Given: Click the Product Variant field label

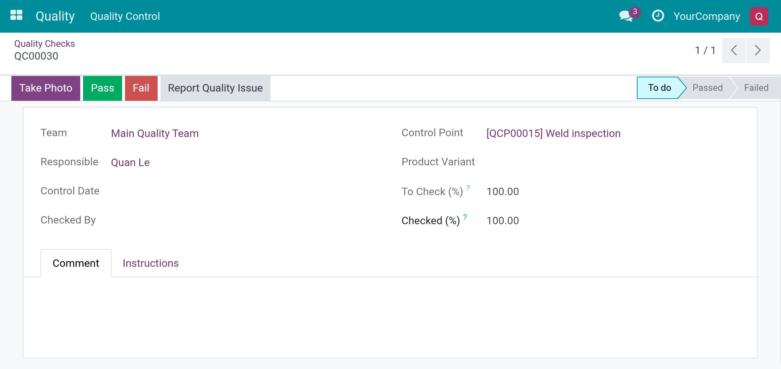Looking at the screenshot, I should [x=438, y=162].
